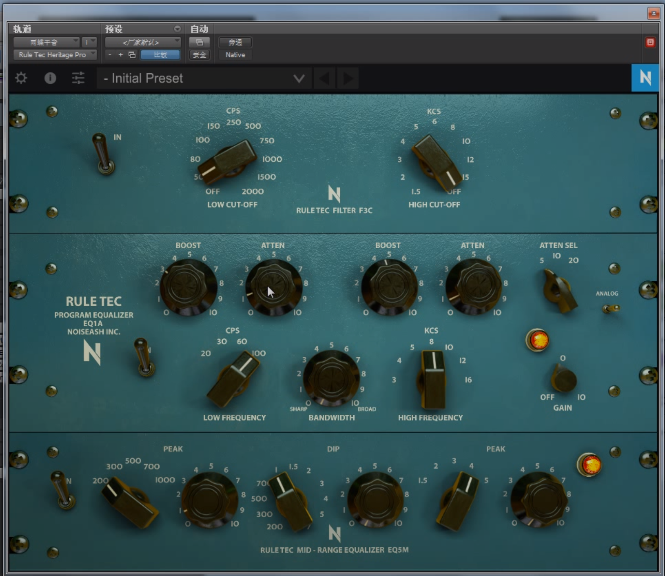
Task: Click the 比较 compare button
Action: pos(160,55)
